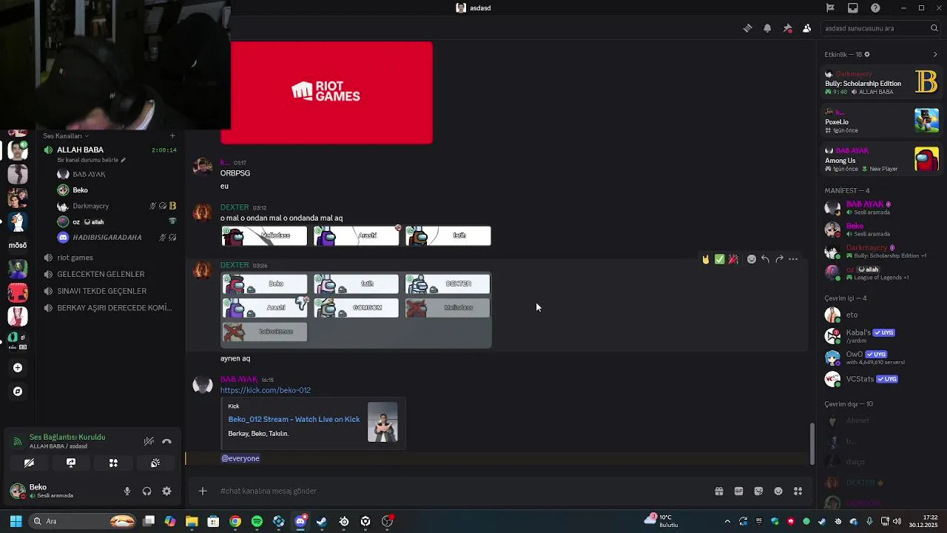
Task: Turn on camera in voice panel
Action: coord(29,463)
